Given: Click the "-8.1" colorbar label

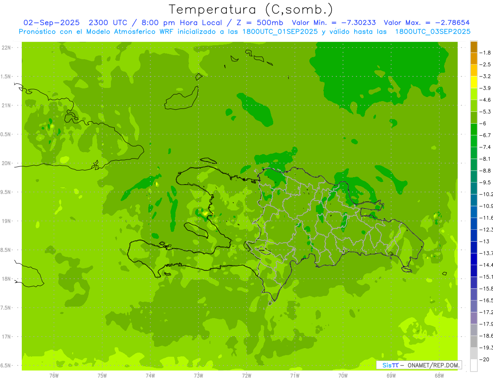Looking at the screenshot, I should [x=485, y=159].
